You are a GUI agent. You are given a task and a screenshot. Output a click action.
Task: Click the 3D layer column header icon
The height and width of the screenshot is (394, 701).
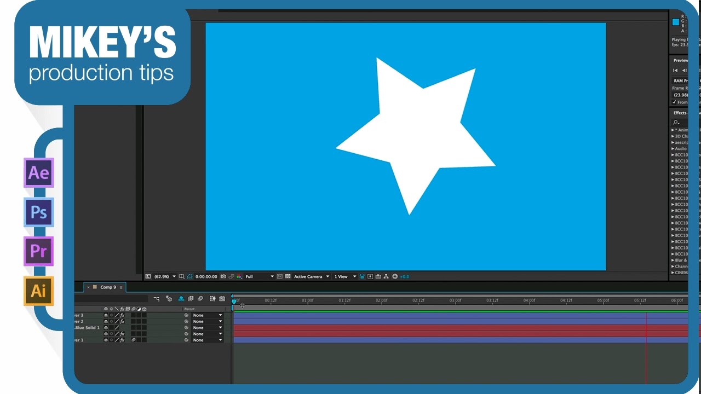[x=144, y=309]
